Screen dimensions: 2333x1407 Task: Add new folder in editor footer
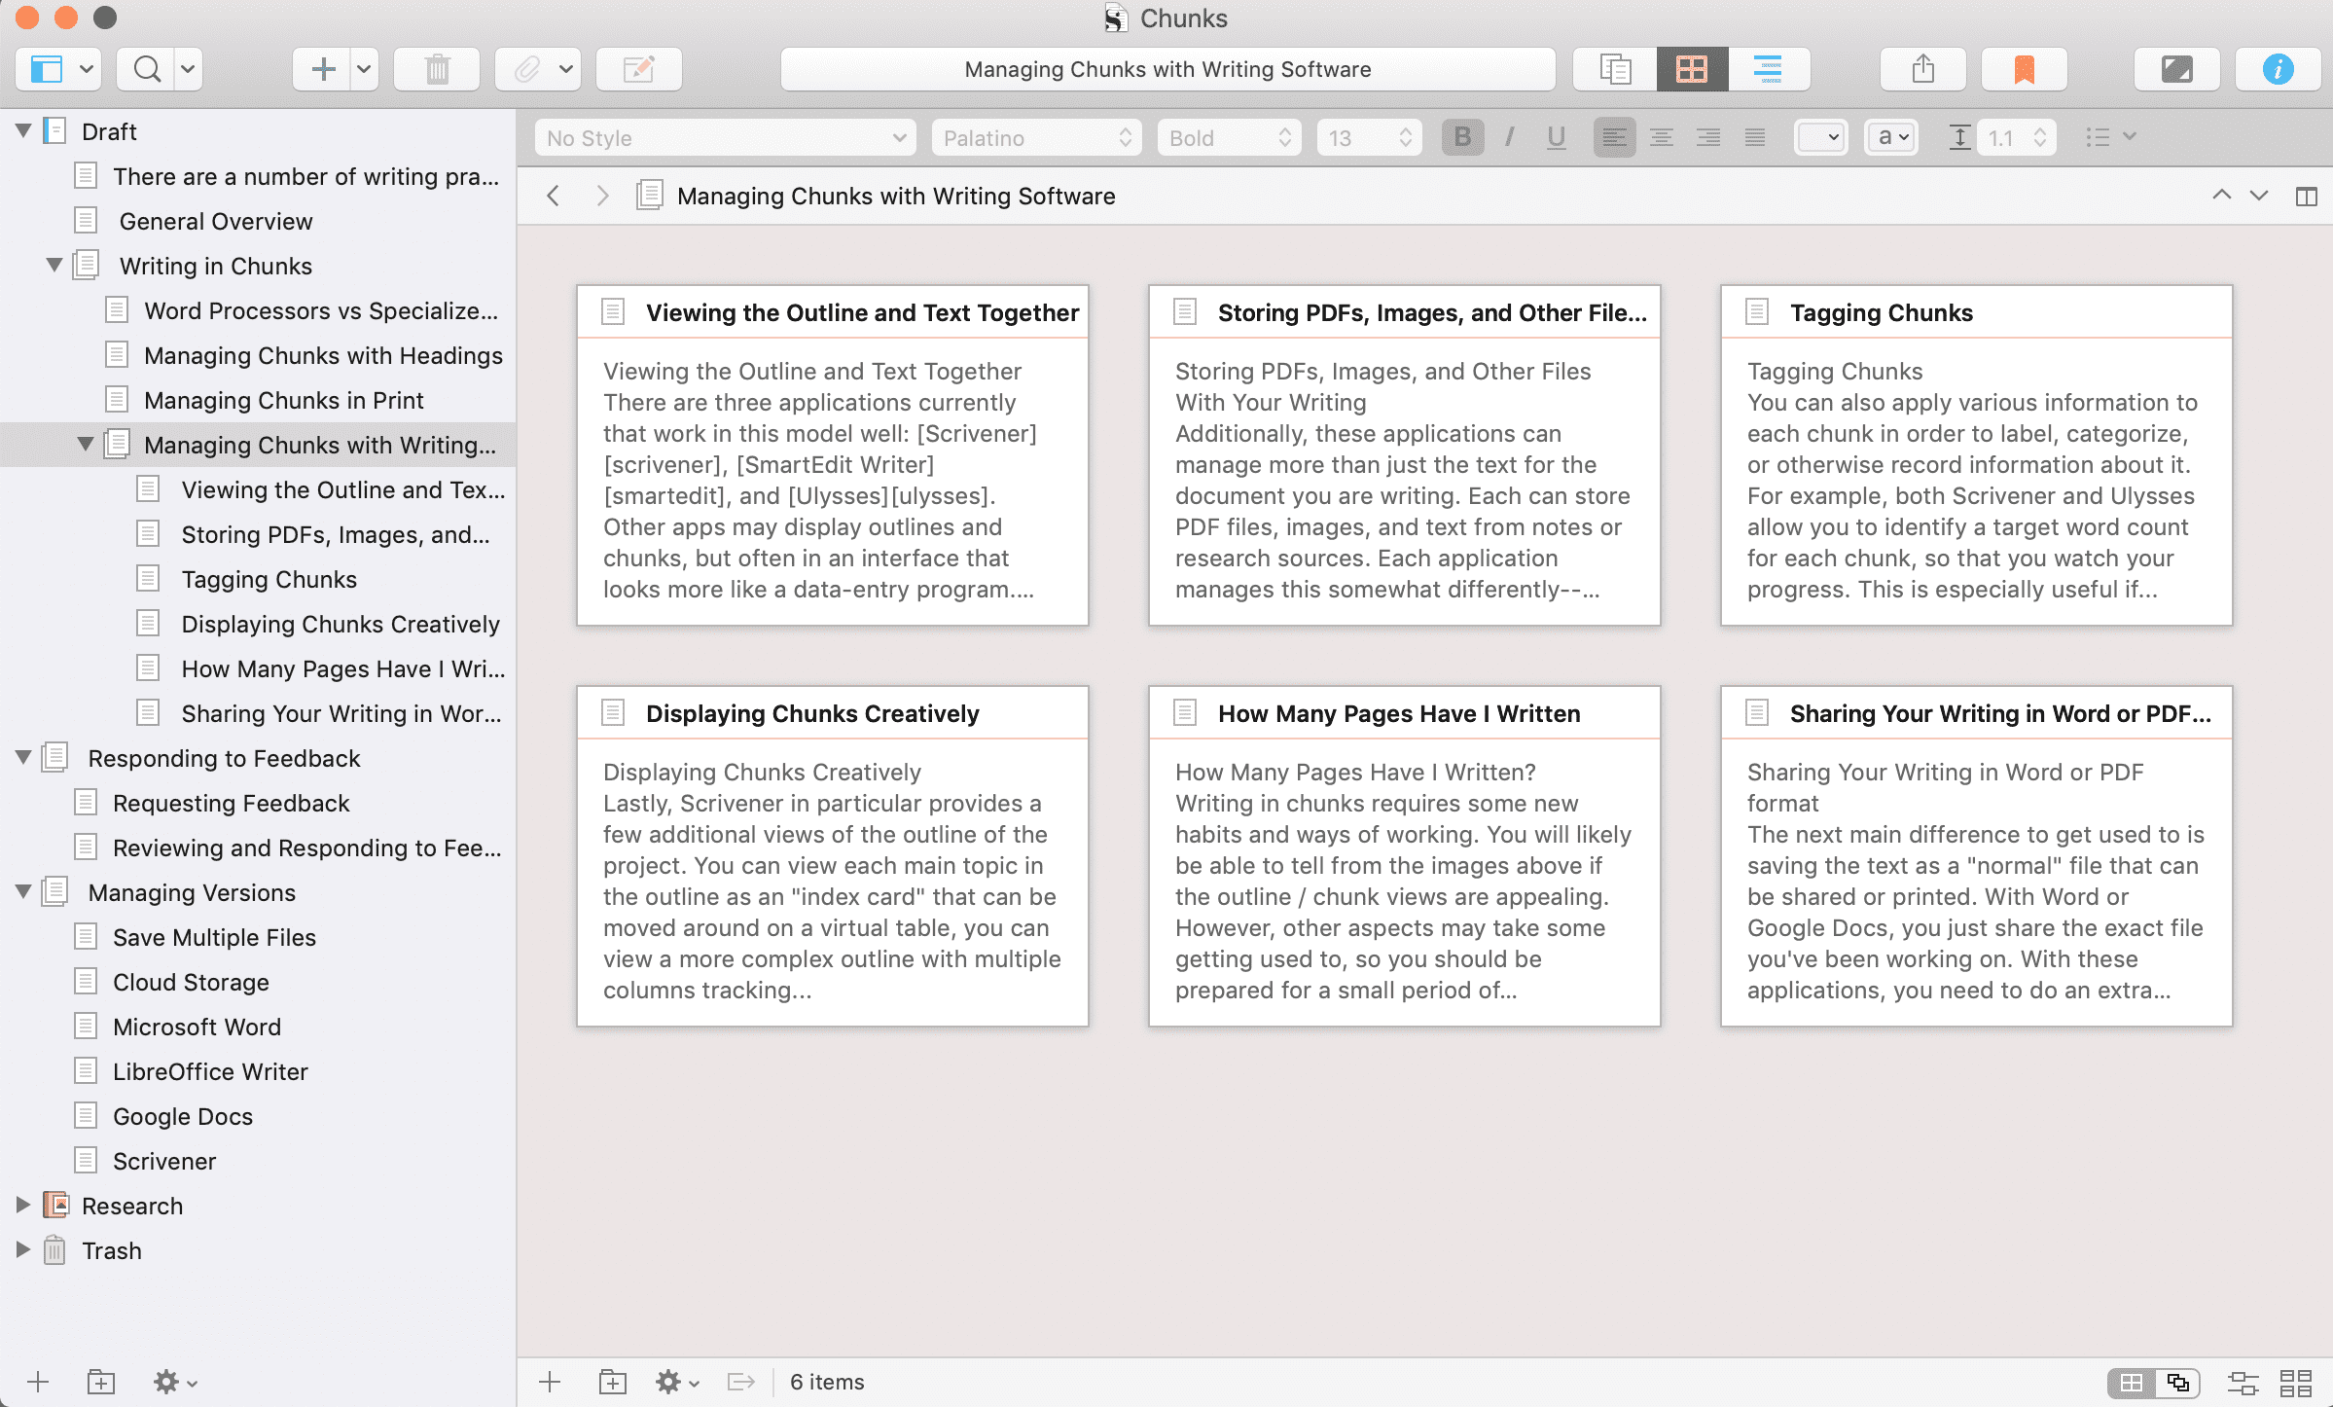[612, 1382]
